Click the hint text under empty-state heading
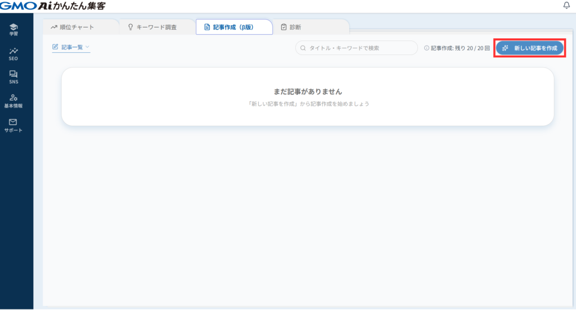Image resolution: width=576 pixels, height=310 pixels. click(307, 104)
